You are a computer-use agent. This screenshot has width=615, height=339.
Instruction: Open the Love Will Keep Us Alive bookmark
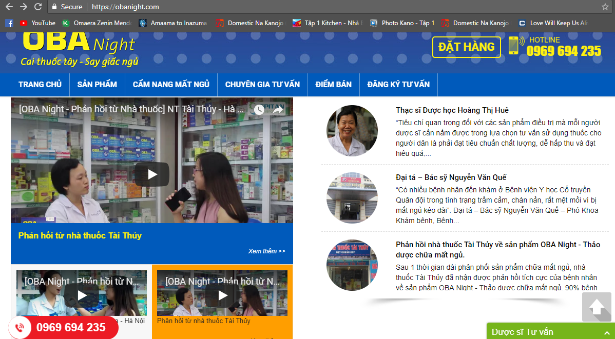pyautogui.click(x=553, y=23)
